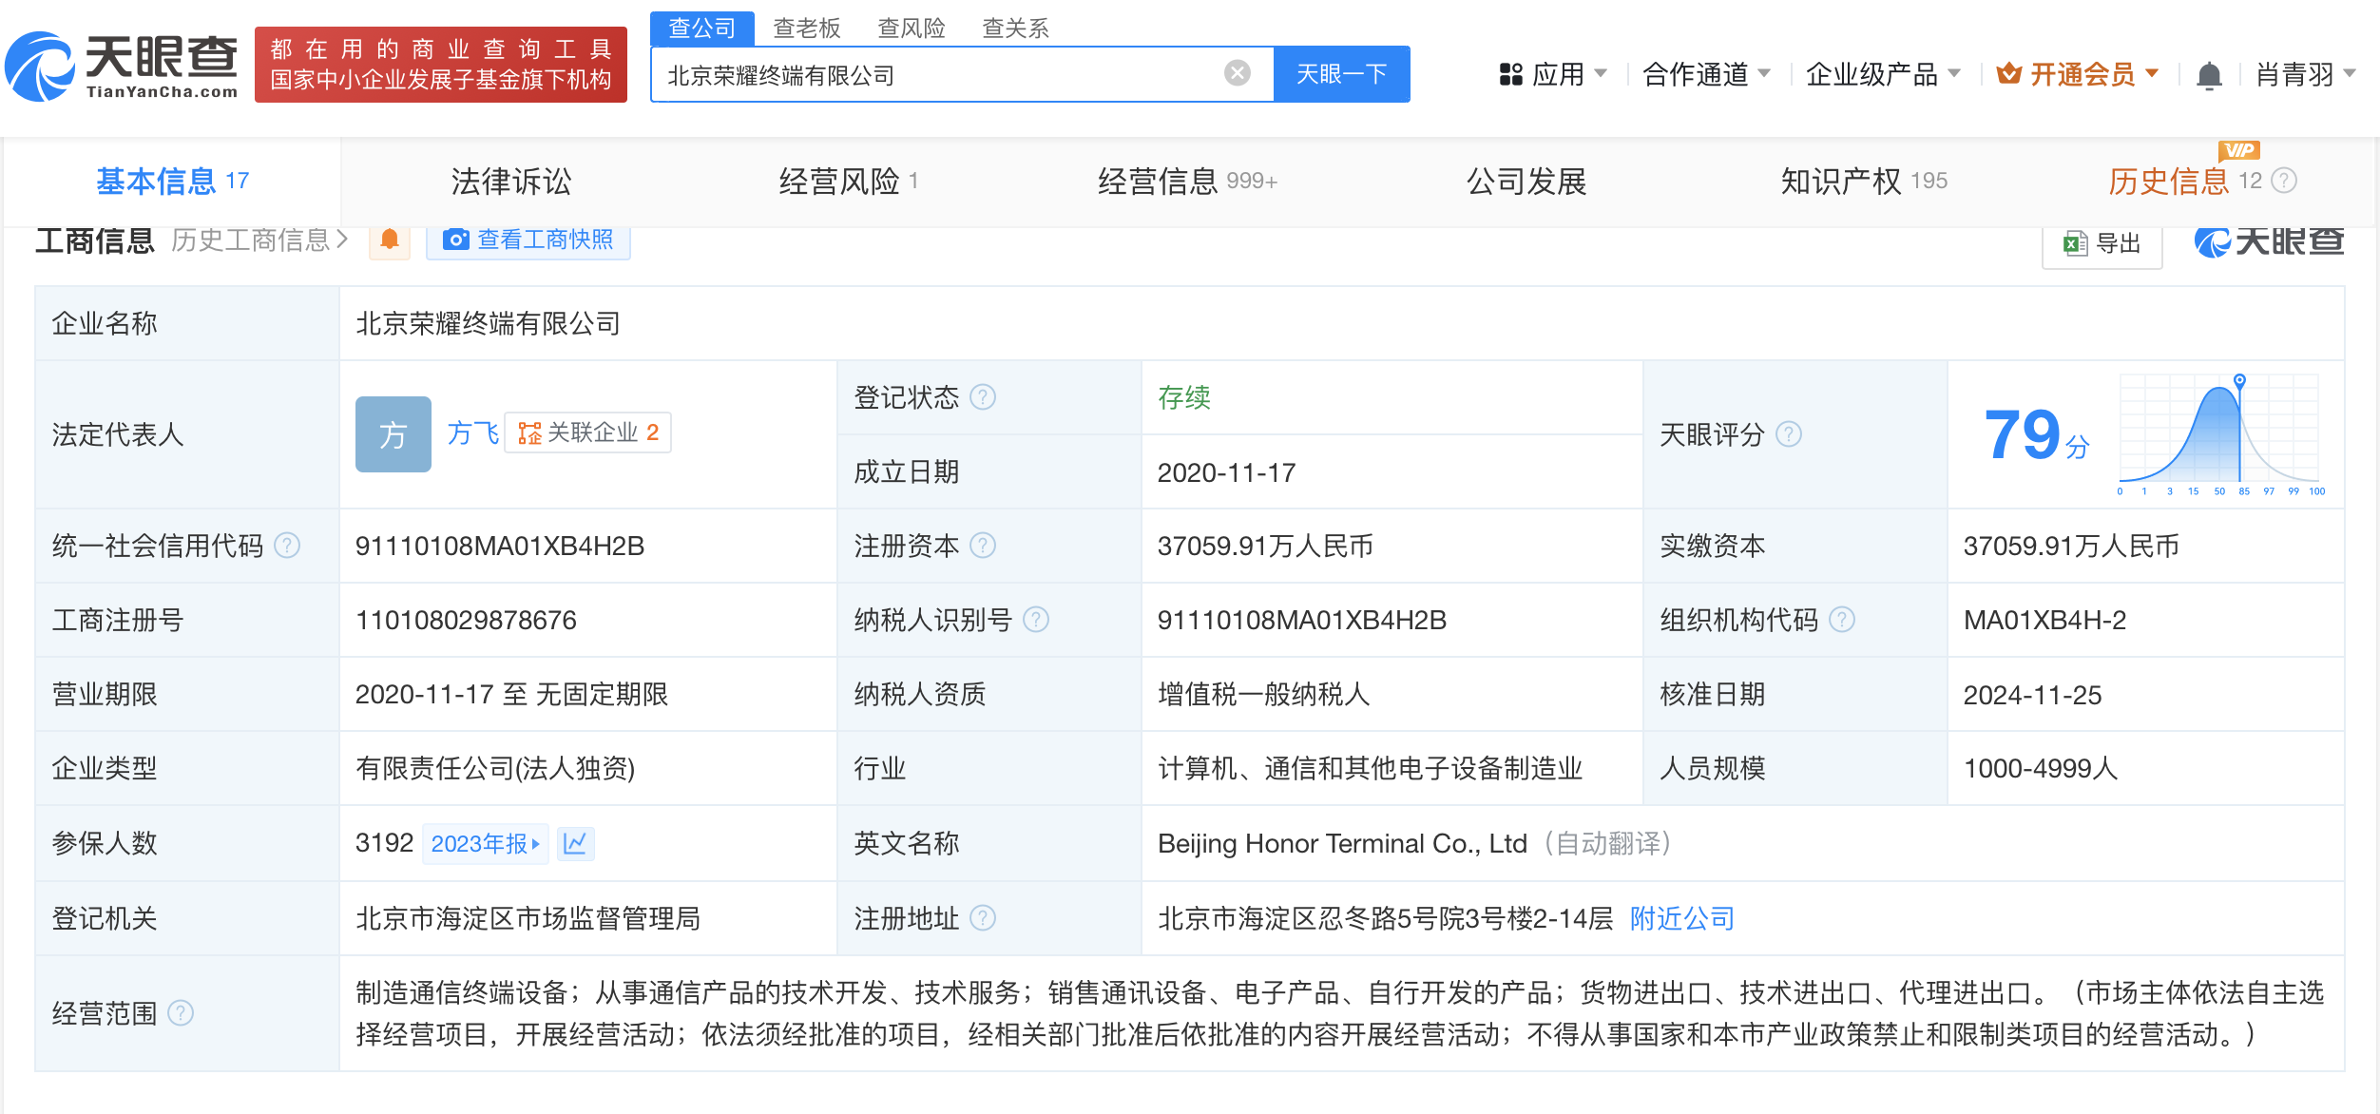2380x1114 pixels.
Task: Select the 查关系 search tab
Action: [x=1016, y=28]
